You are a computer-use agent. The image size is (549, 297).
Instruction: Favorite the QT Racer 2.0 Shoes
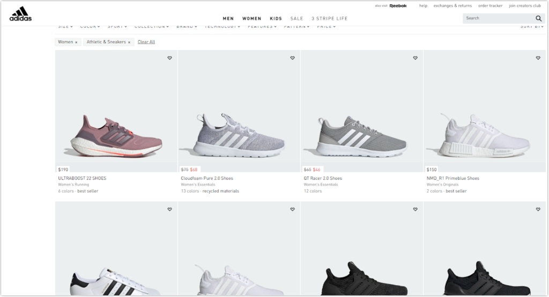point(416,58)
